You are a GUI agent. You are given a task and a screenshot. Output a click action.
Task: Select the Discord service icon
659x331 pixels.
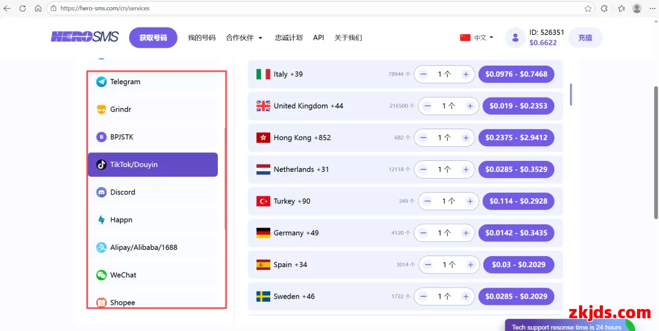click(x=101, y=193)
